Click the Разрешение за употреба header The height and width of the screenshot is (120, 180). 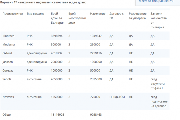(138, 16)
